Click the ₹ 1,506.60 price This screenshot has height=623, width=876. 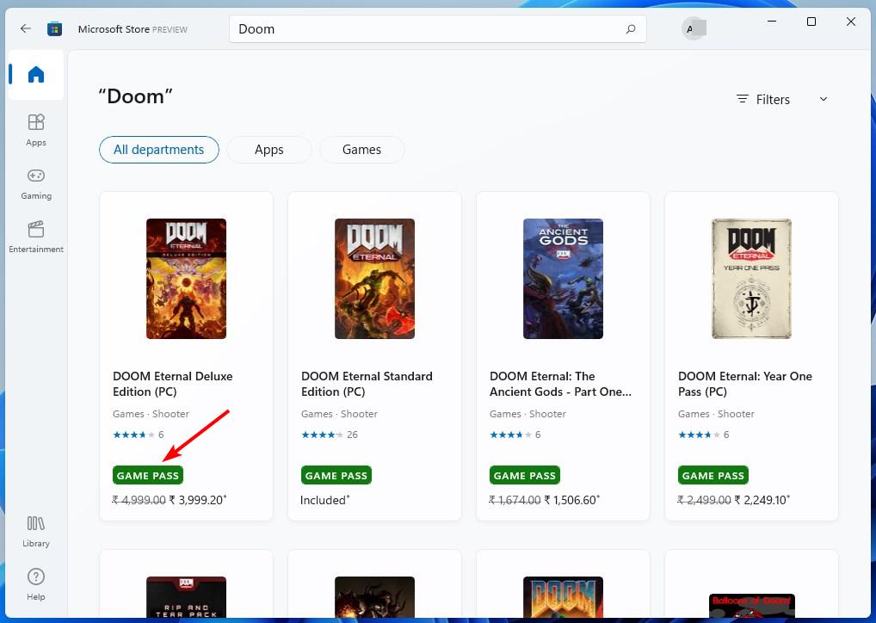[x=571, y=500]
